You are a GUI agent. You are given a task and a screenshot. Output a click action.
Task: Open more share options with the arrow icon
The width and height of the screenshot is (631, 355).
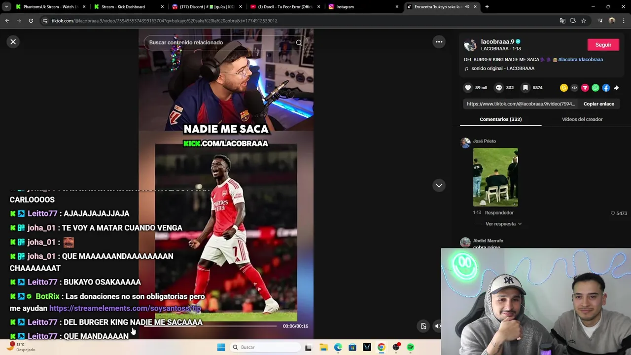coord(616,88)
